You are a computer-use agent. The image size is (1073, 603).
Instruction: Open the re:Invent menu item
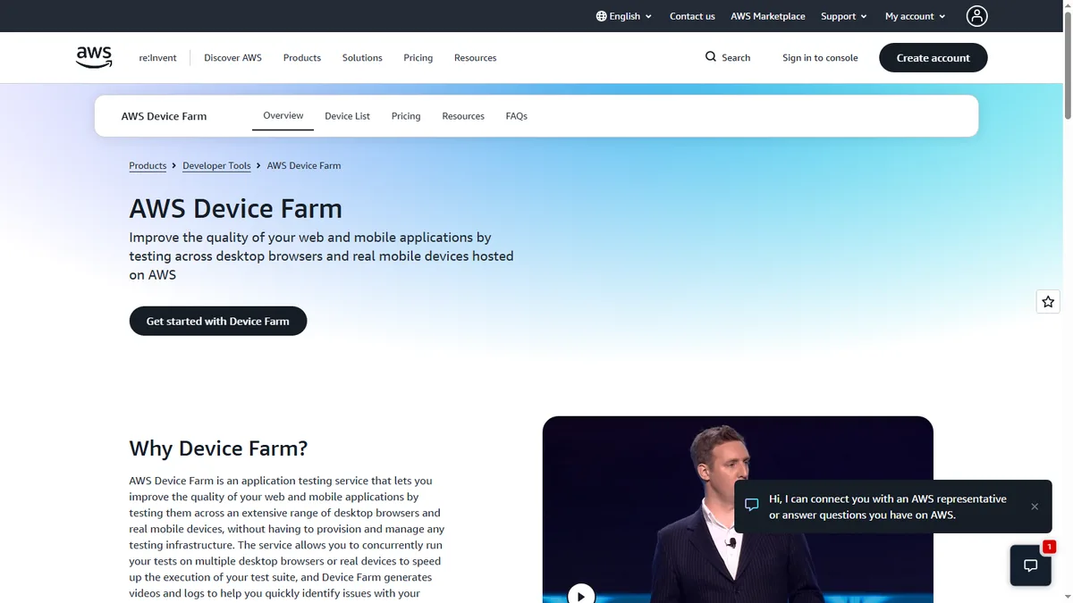157,57
